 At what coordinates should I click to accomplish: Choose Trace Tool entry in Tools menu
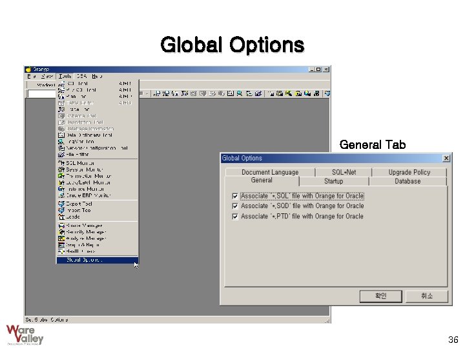pos(98,110)
